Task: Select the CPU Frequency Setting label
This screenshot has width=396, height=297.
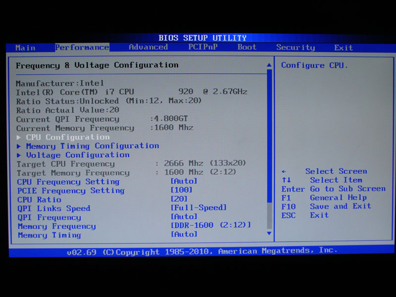Action: pyautogui.click(x=68, y=182)
